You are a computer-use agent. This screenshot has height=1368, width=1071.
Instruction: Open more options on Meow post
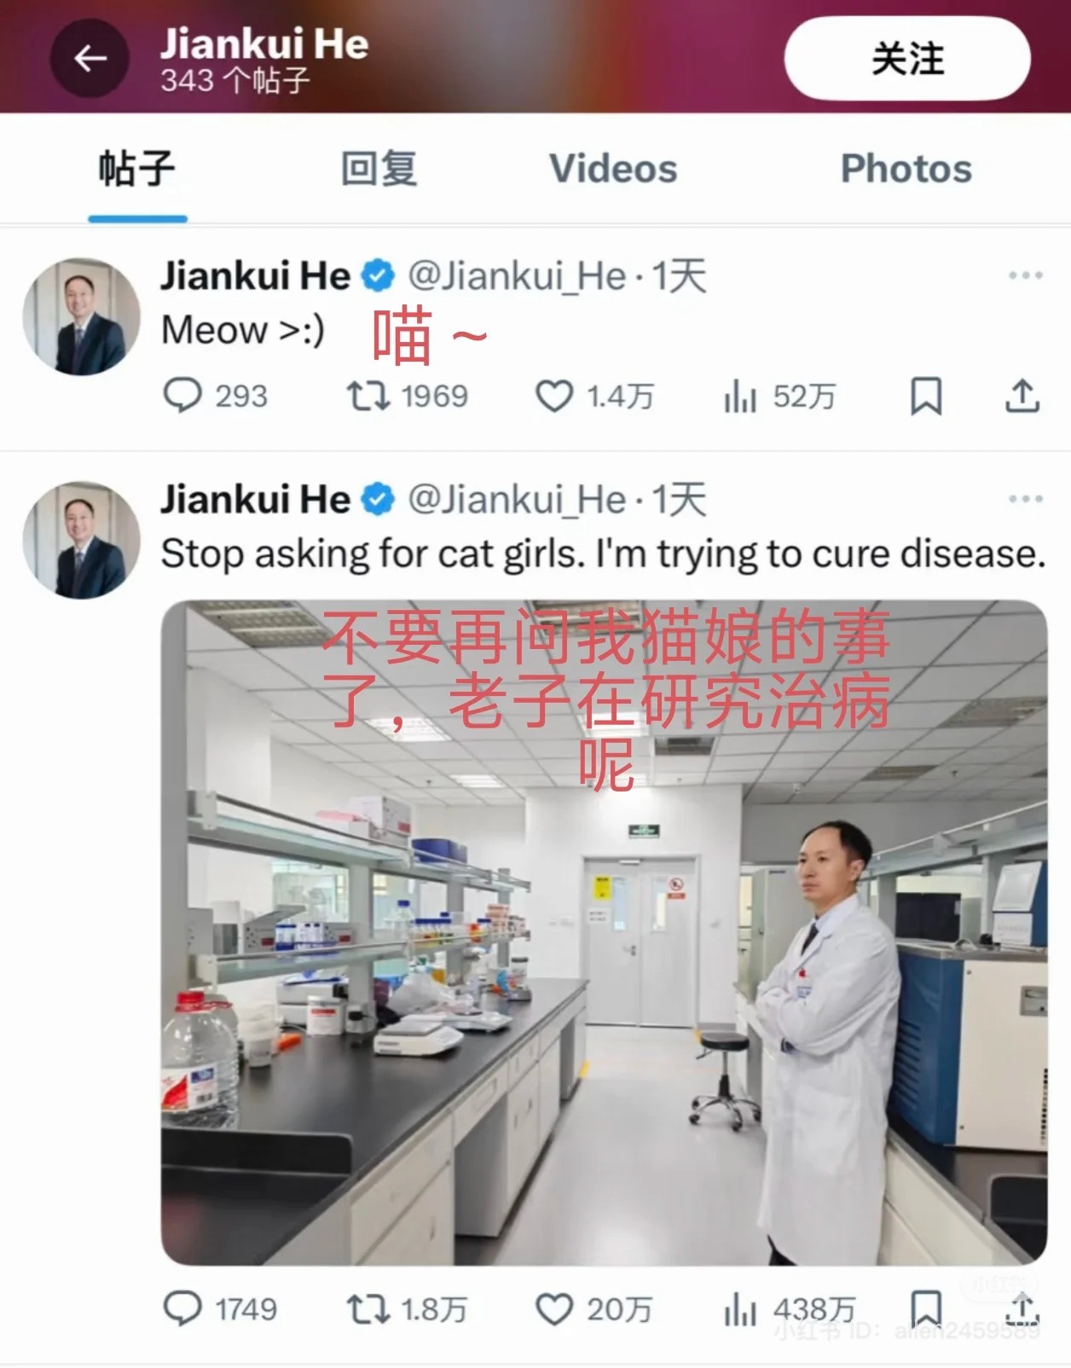point(1025,275)
